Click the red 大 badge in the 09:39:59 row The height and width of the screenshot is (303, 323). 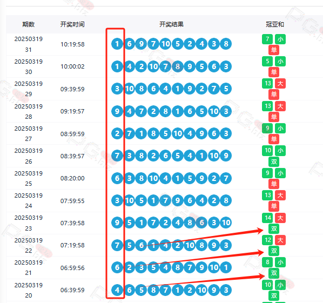pyautogui.click(x=280, y=83)
